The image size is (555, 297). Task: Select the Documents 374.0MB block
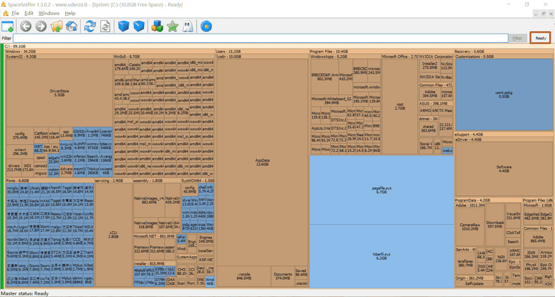[283, 276]
